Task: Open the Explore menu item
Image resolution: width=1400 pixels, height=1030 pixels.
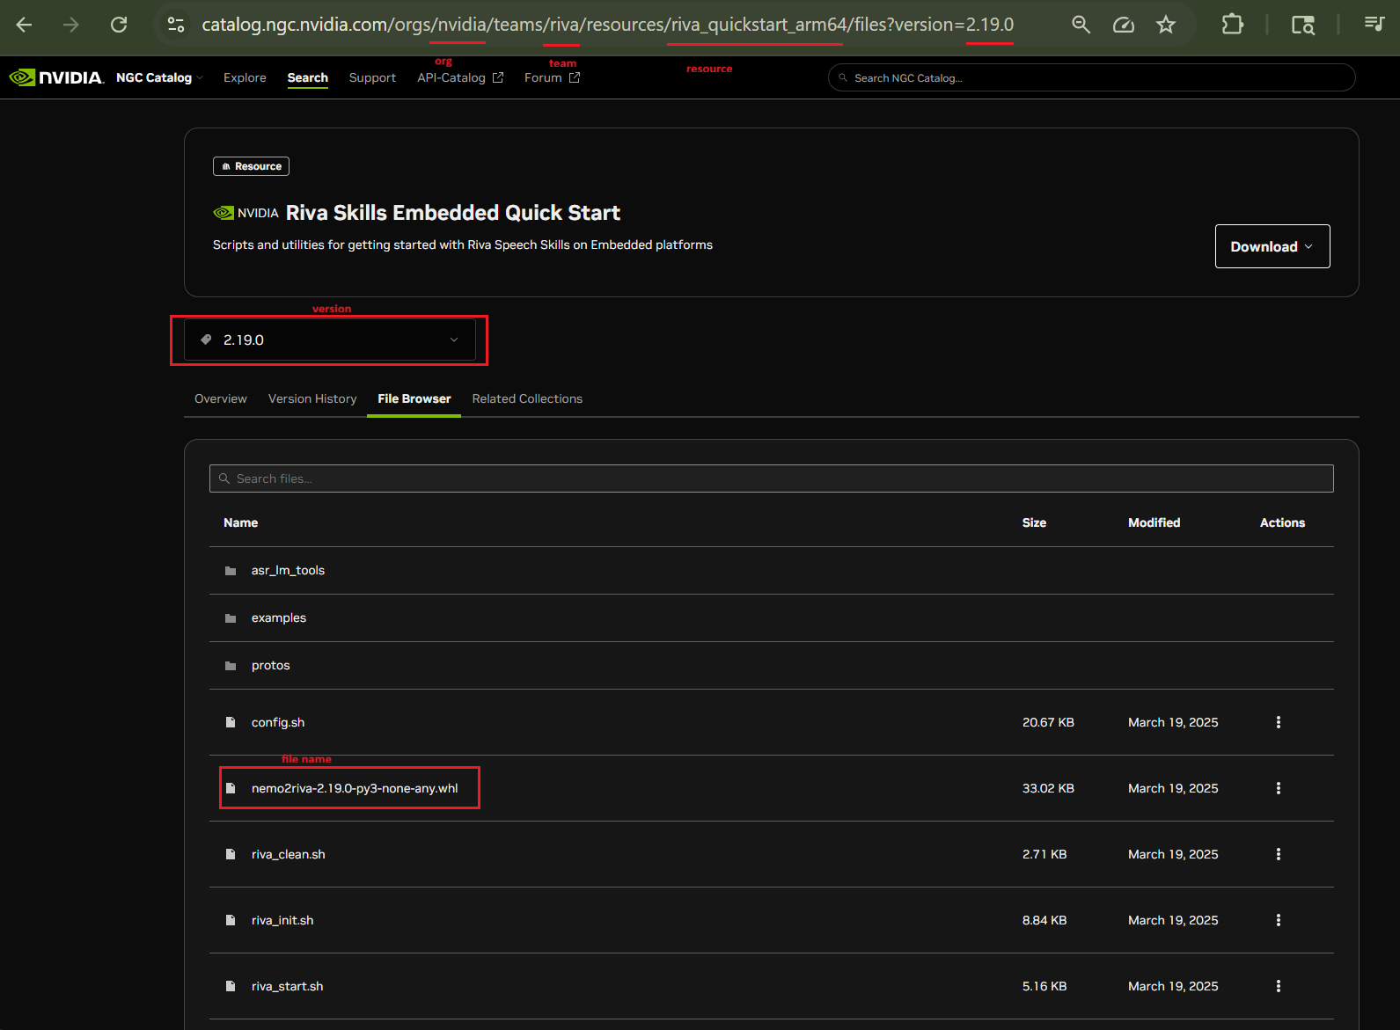Action: coord(245,77)
